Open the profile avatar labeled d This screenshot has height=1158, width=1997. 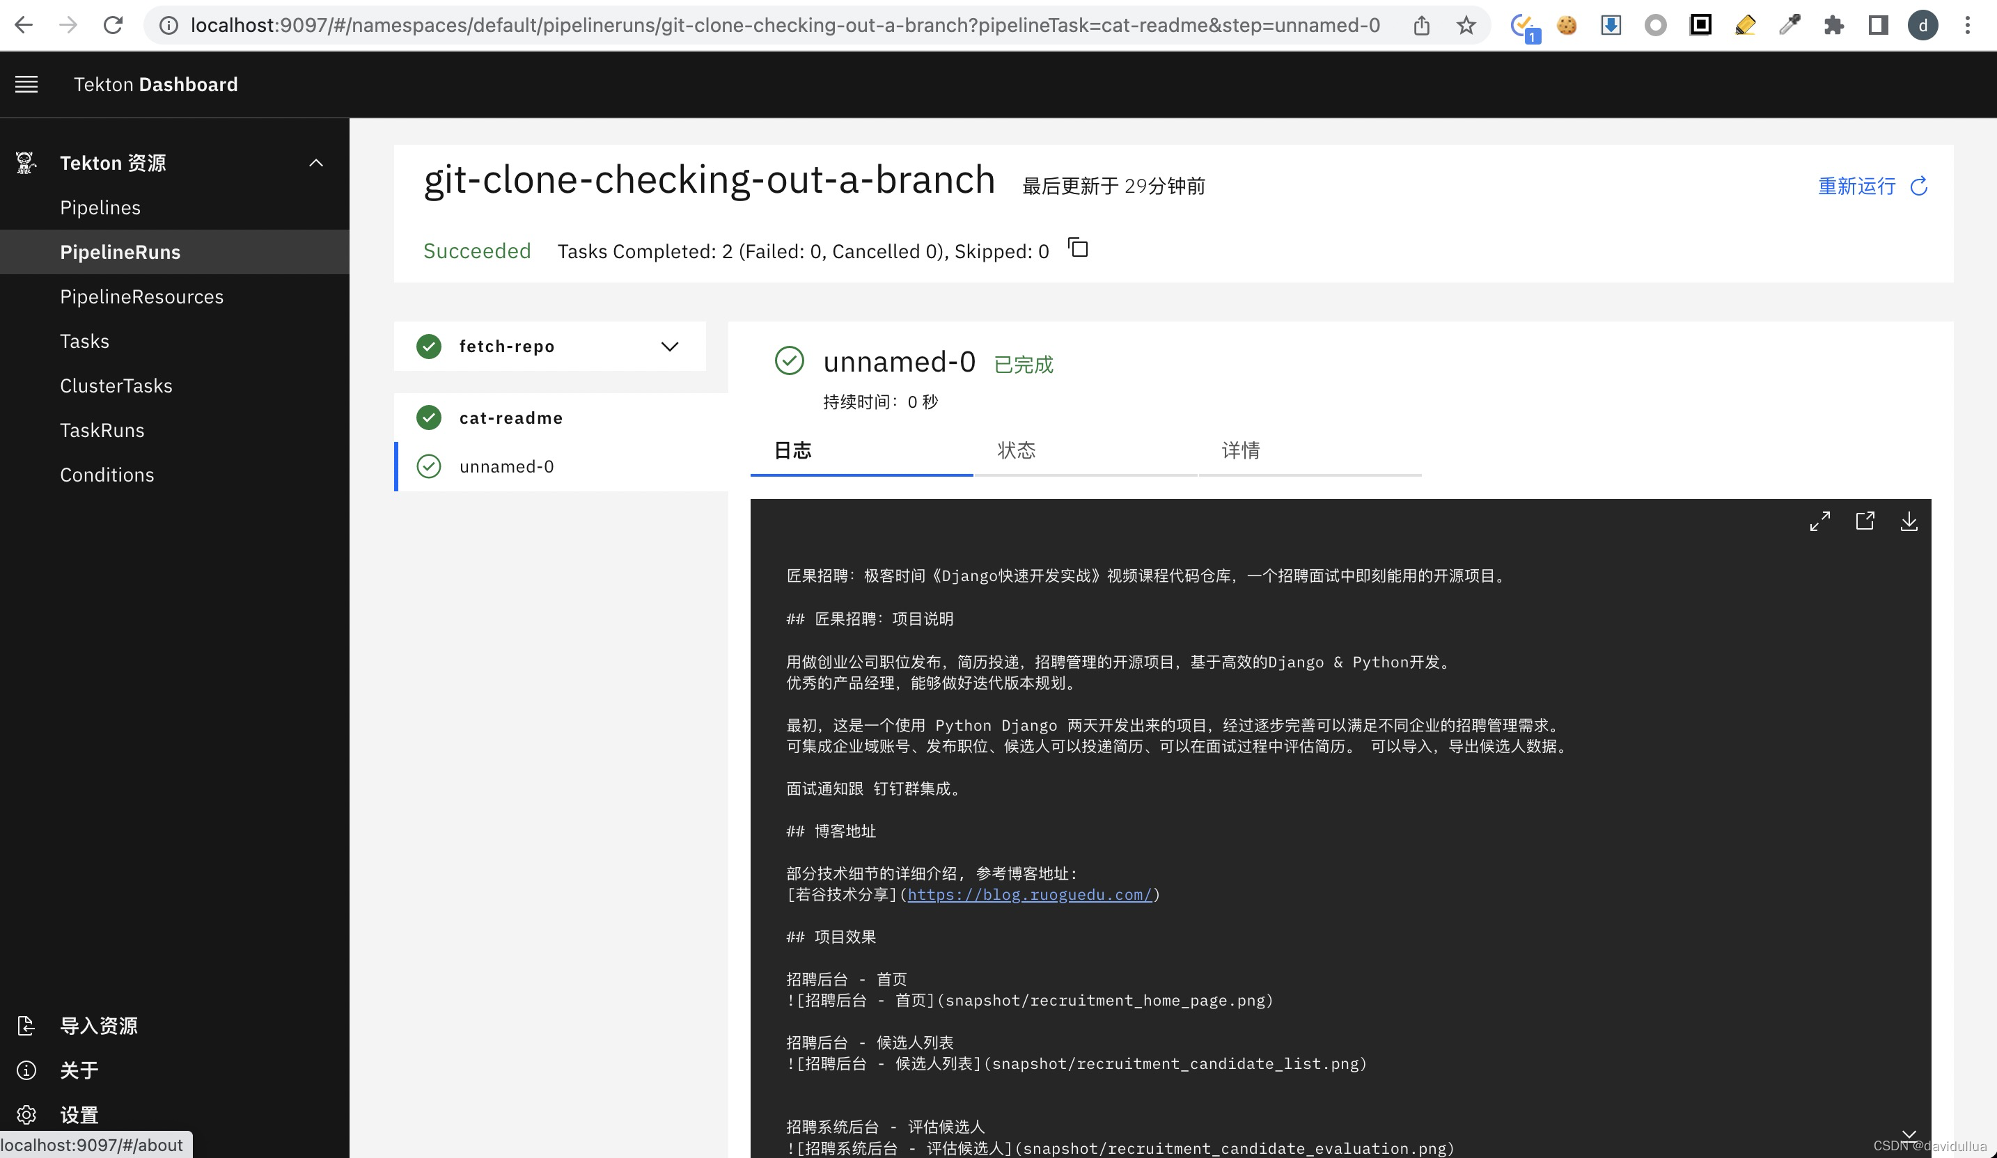[x=1923, y=25]
